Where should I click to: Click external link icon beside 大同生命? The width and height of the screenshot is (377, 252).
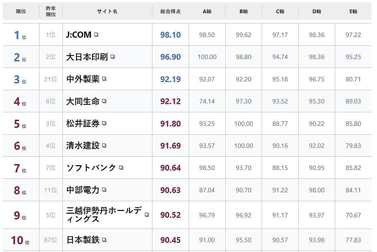pos(104,101)
